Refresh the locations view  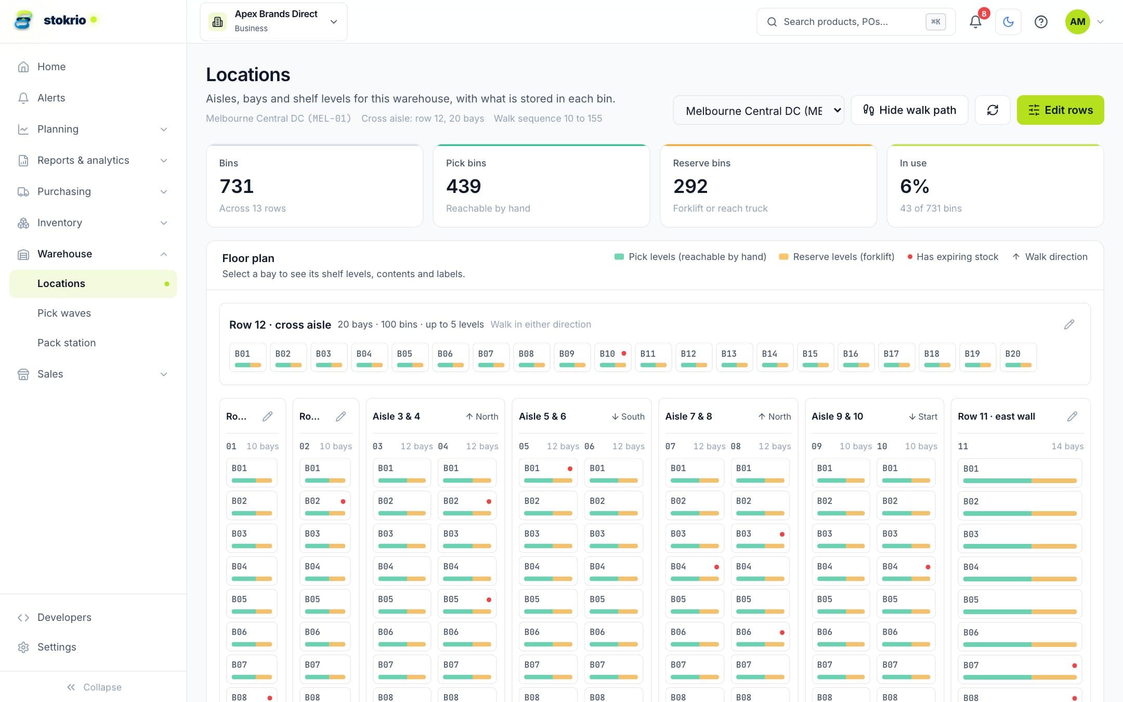[x=993, y=110]
